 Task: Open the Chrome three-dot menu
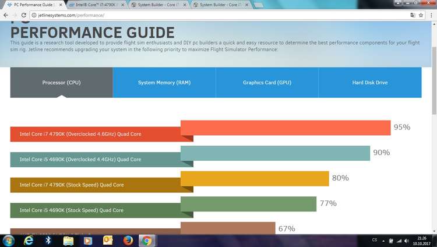tap(431, 15)
